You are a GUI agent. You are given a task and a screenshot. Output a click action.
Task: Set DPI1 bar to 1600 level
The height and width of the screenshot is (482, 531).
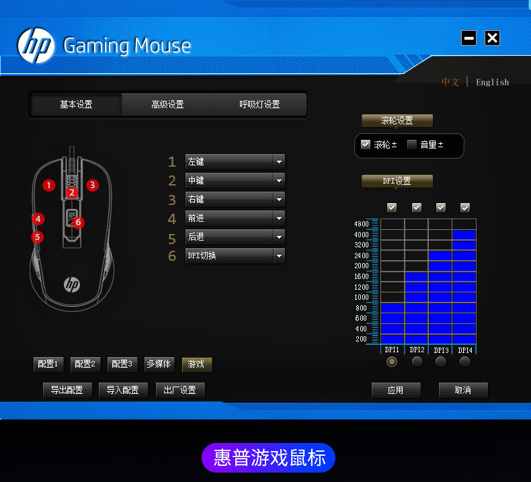click(x=393, y=277)
